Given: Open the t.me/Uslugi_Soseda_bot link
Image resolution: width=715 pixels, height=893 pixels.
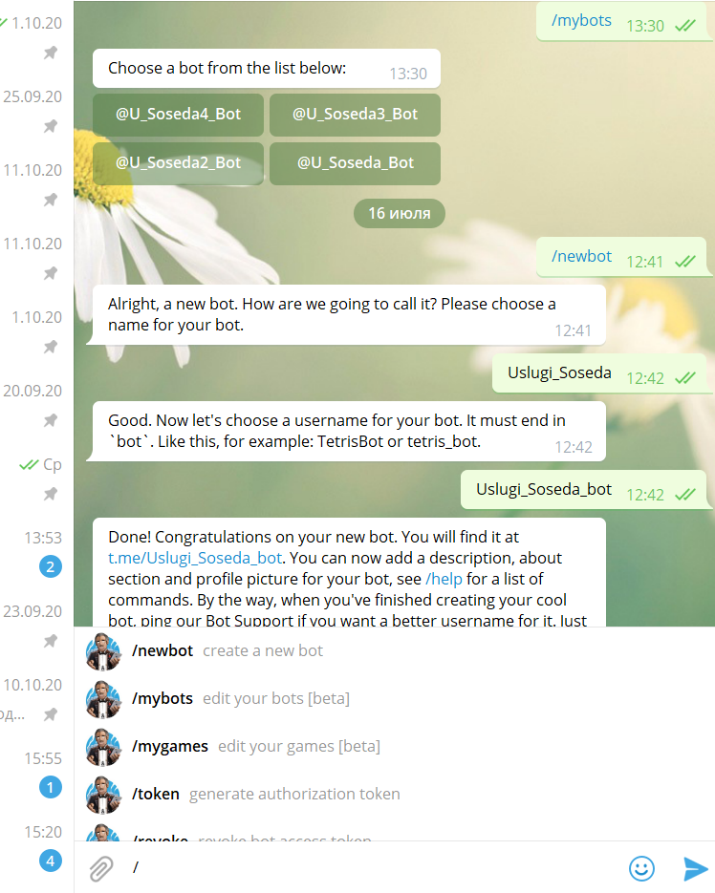Looking at the screenshot, I should [195, 558].
